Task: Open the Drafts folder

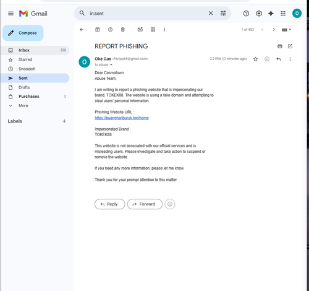Action: click(x=35, y=87)
